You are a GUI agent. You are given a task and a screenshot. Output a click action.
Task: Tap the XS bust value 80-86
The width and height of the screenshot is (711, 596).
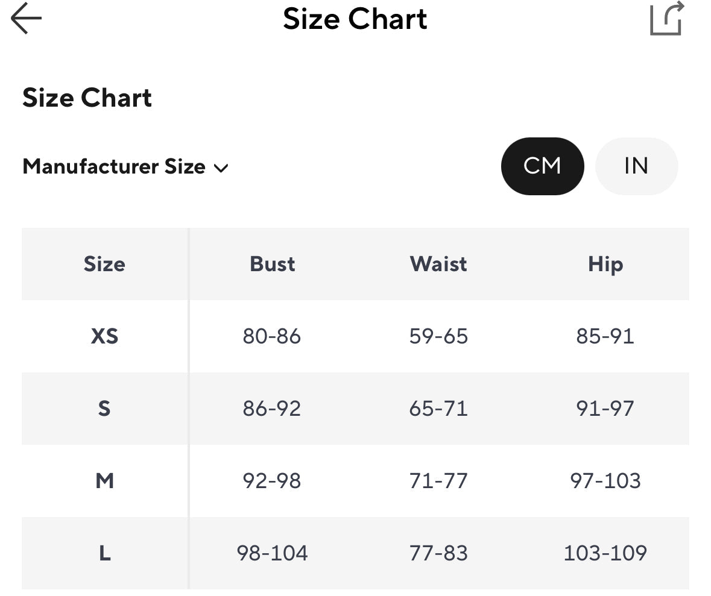272,336
